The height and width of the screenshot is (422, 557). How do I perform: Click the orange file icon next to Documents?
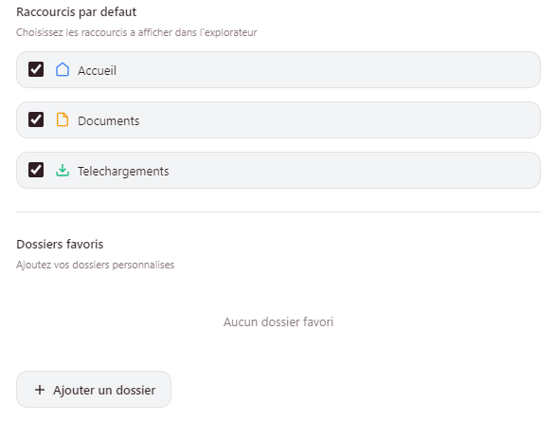point(63,119)
